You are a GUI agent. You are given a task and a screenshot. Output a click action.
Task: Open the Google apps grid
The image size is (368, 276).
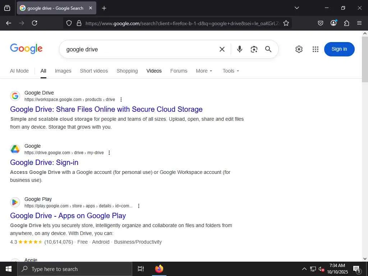click(x=316, y=49)
